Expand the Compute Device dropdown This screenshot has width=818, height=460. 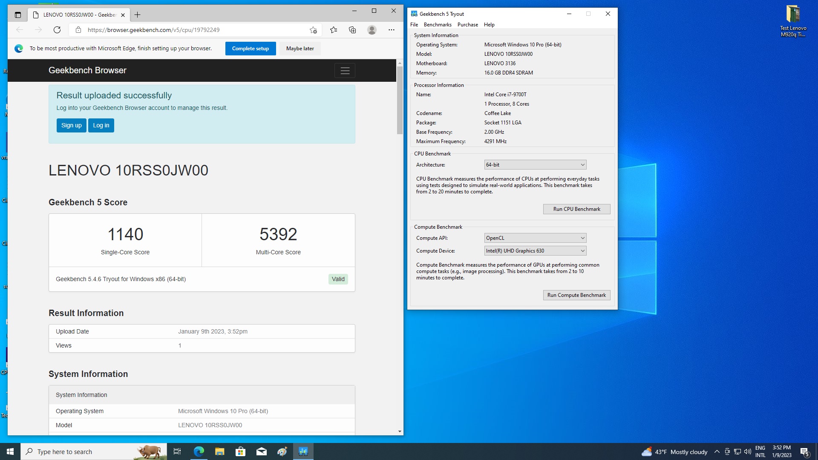[535, 251]
